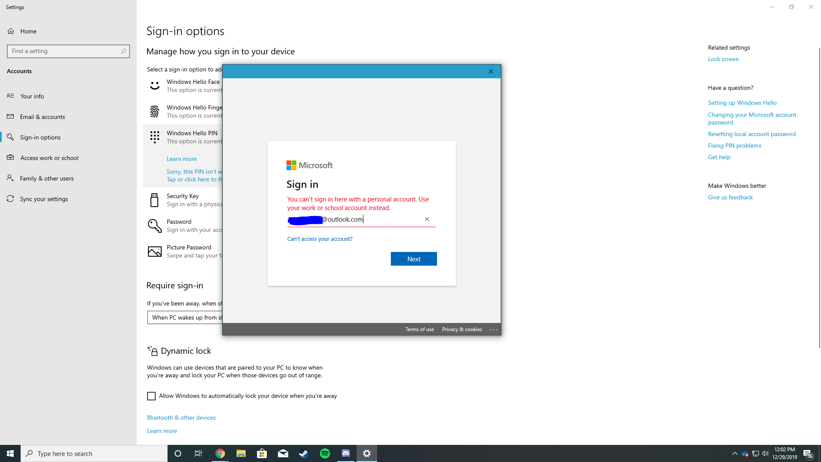Screen dimensions: 821x462
Task: Click the Picture Password icon
Action: 154,251
